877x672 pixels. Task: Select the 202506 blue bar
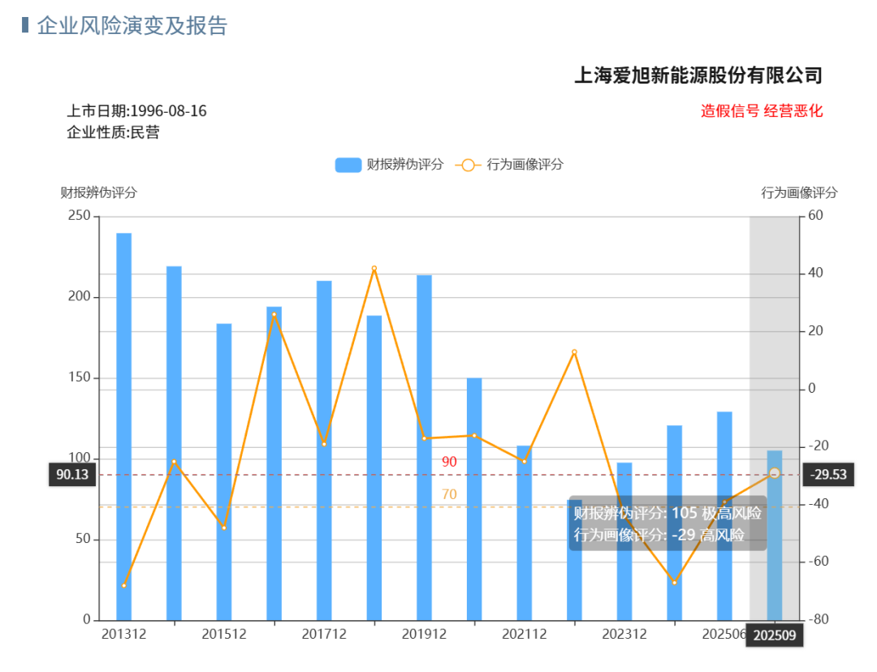725,516
